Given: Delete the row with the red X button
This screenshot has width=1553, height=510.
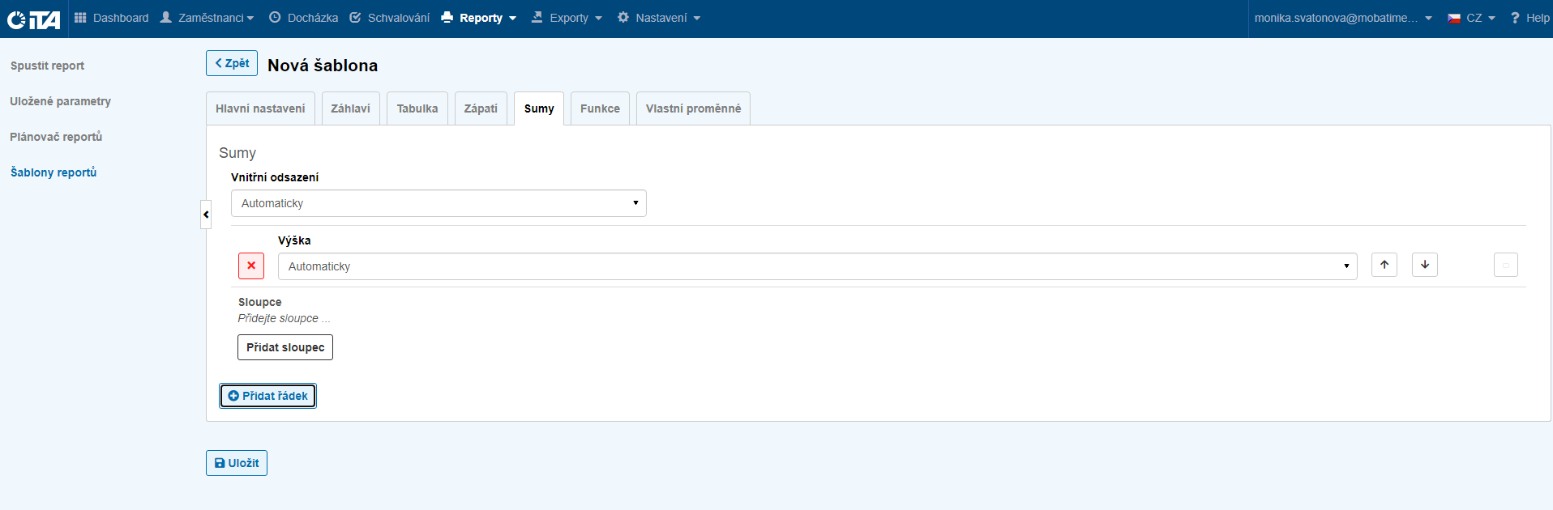Looking at the screenshot, I should (x=251, y=266).
